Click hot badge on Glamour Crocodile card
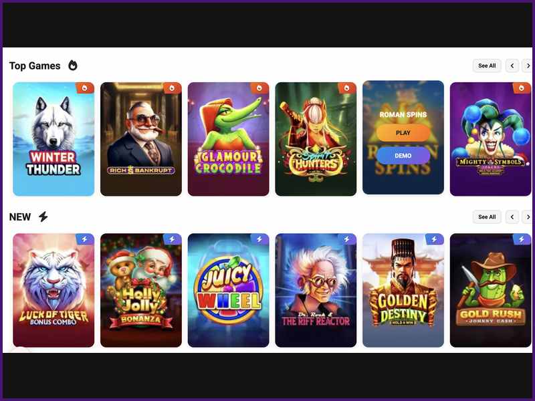 (259, 88)
